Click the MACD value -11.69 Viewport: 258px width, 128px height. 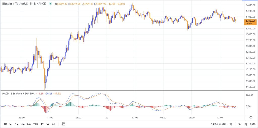39,94
